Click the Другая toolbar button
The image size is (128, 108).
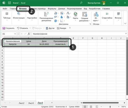(50, 28)
